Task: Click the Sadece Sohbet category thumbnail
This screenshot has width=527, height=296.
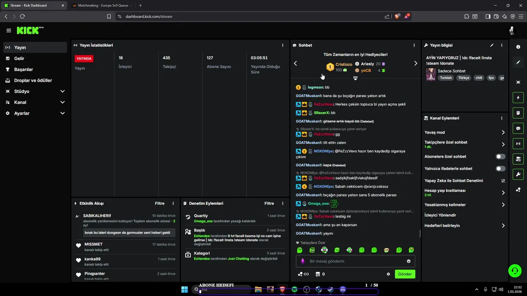Action: tap(431, 74)
